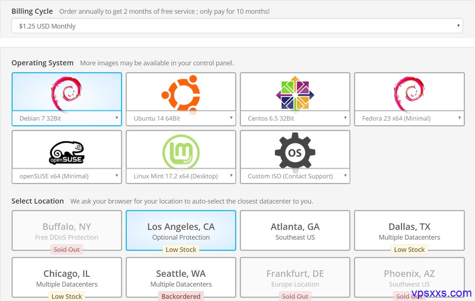Choose Los Angeles, CA datacenter
This screenshot has height=301, width=475.
[x=181, y=231]
